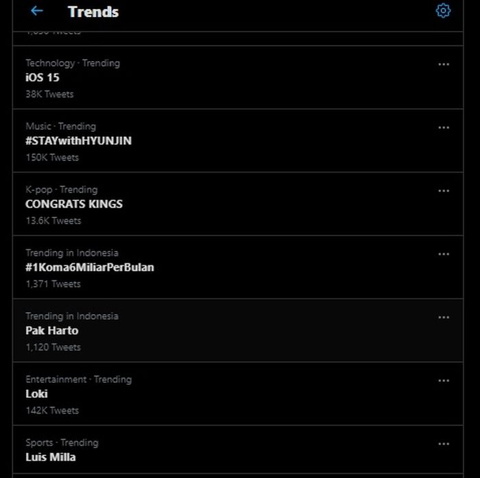480x478 pixels.
Task: Open more options for #1Koma6MiliarPerBulan trend
Action: tap(444, 254)
